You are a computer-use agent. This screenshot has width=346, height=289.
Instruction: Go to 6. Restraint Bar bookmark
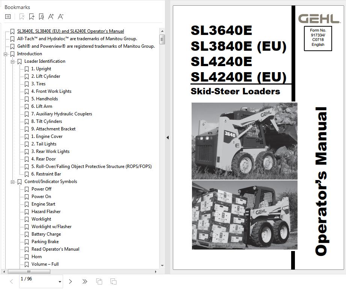46,174
